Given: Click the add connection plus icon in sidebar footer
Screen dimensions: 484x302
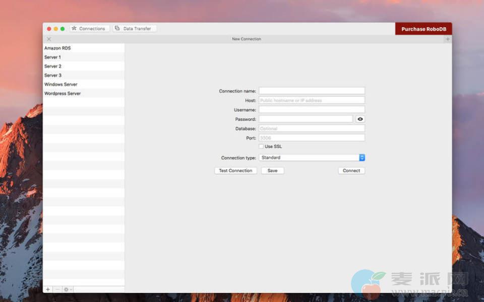Looking at the screenshot, I should [48, 289].
